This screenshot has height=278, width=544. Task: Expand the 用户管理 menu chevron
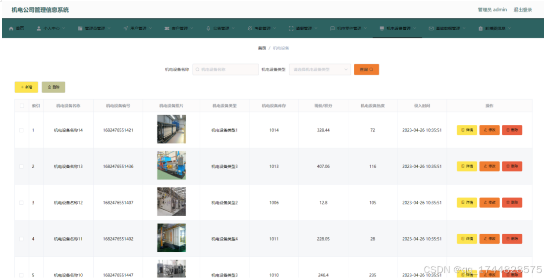pyautogui.click(x=150, y=28)
